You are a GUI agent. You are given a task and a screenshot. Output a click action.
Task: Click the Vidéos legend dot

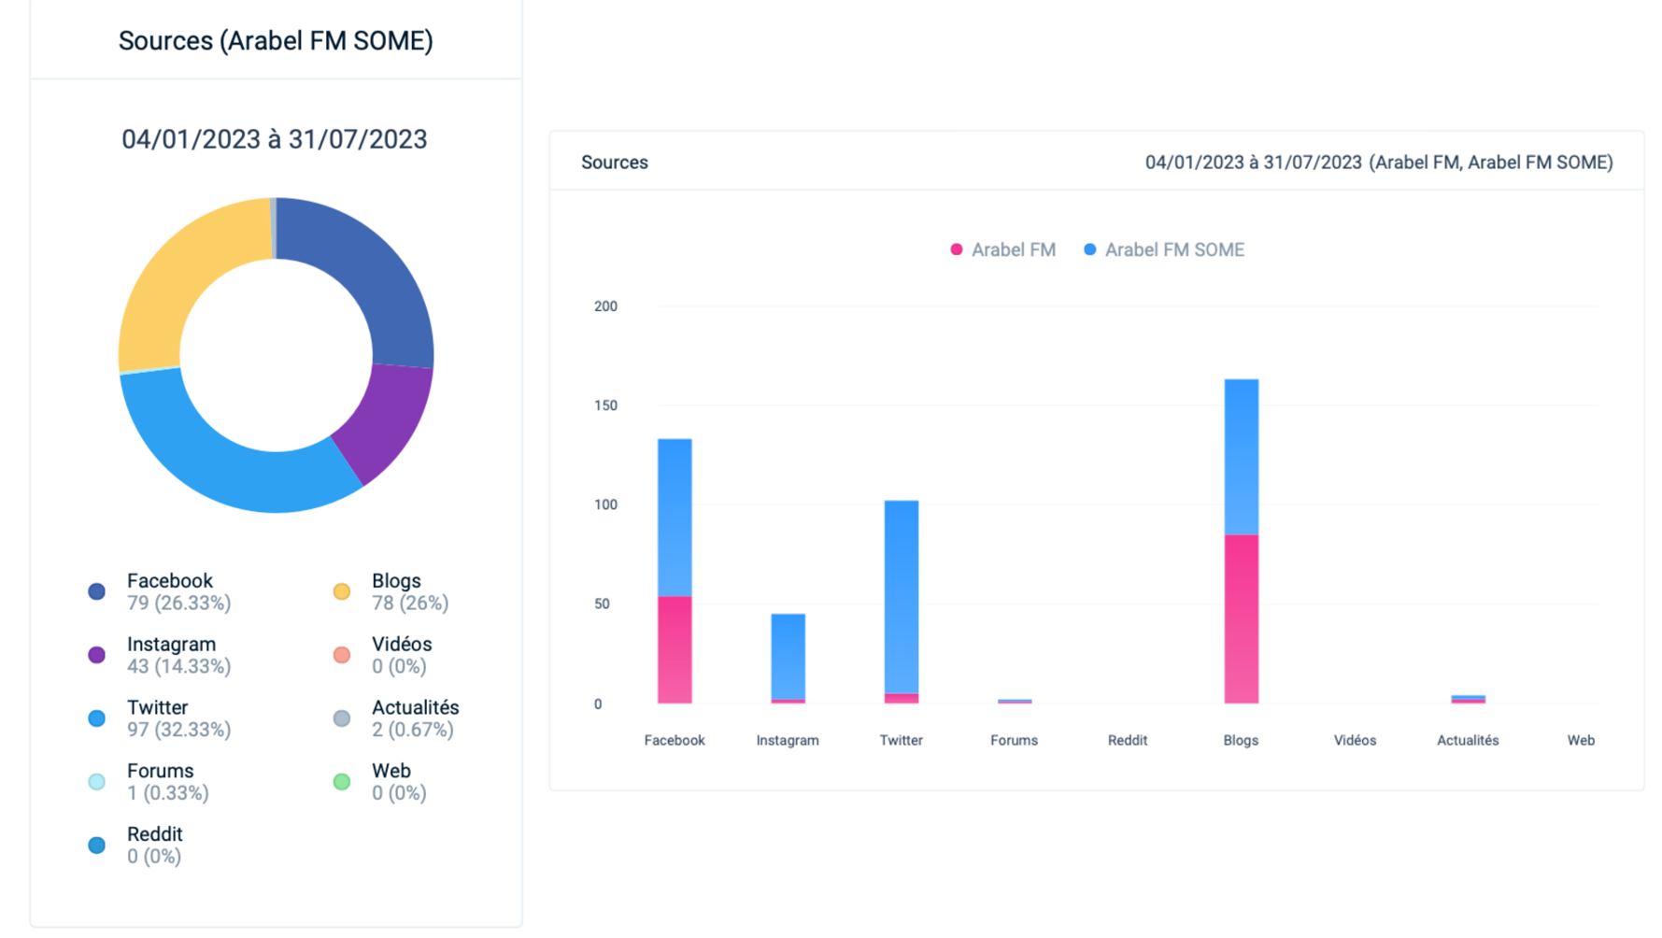[342, 655]
